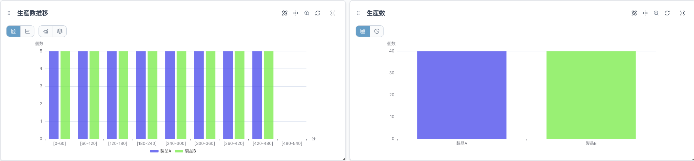The image size is (694, 161).
Task: Expand 生産数 panel to fullscreen
Action: [682, 13]
